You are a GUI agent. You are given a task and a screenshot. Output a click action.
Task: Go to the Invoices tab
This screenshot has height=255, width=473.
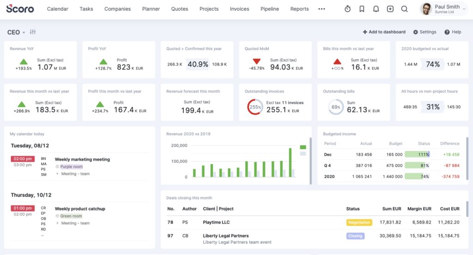point(239,9)
